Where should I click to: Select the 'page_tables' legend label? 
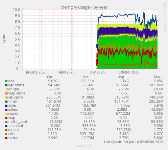pos(16,85)
